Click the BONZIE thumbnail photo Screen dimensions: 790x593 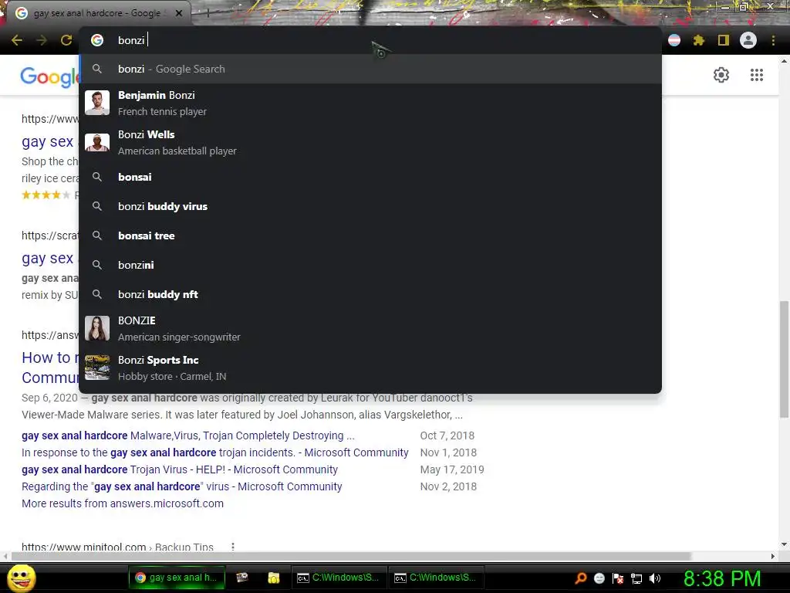pos(97,328)
